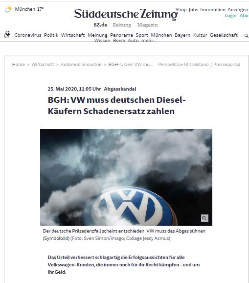Viewport: 249px width, 283px height.
Task: Click the Abgasskandal topic label
Action: tap(120, 89)
